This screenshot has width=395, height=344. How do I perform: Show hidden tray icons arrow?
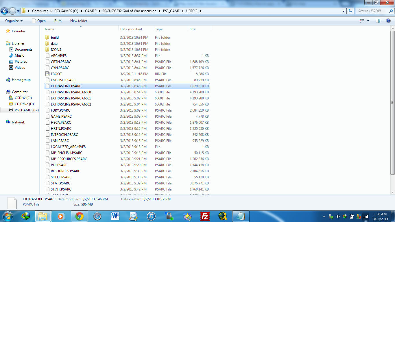tap(324, 217)
